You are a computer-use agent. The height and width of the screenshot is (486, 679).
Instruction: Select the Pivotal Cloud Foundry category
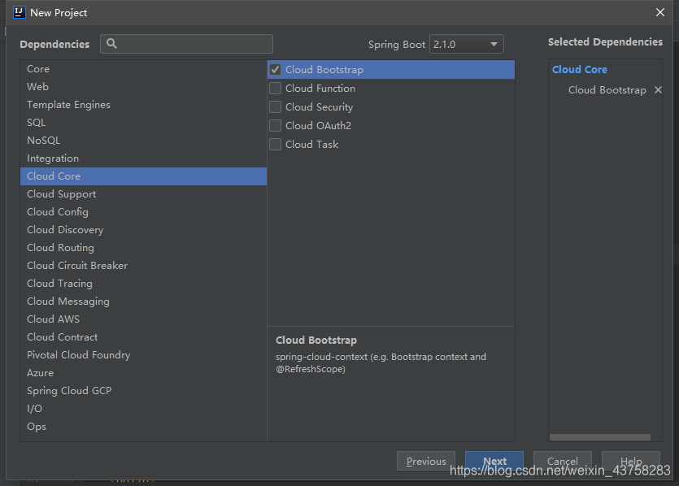point(143,355)
